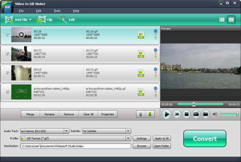Play the preview video
241x162 pixels.
166,114
